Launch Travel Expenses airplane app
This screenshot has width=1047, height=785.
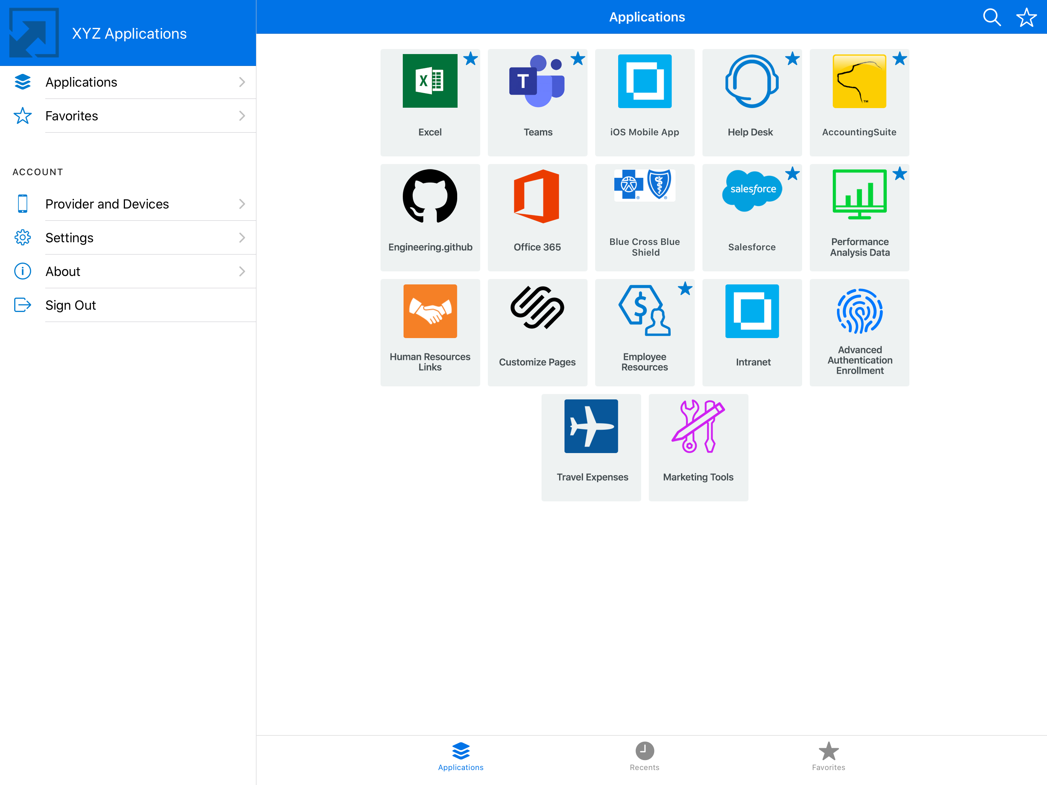[591, 447]
